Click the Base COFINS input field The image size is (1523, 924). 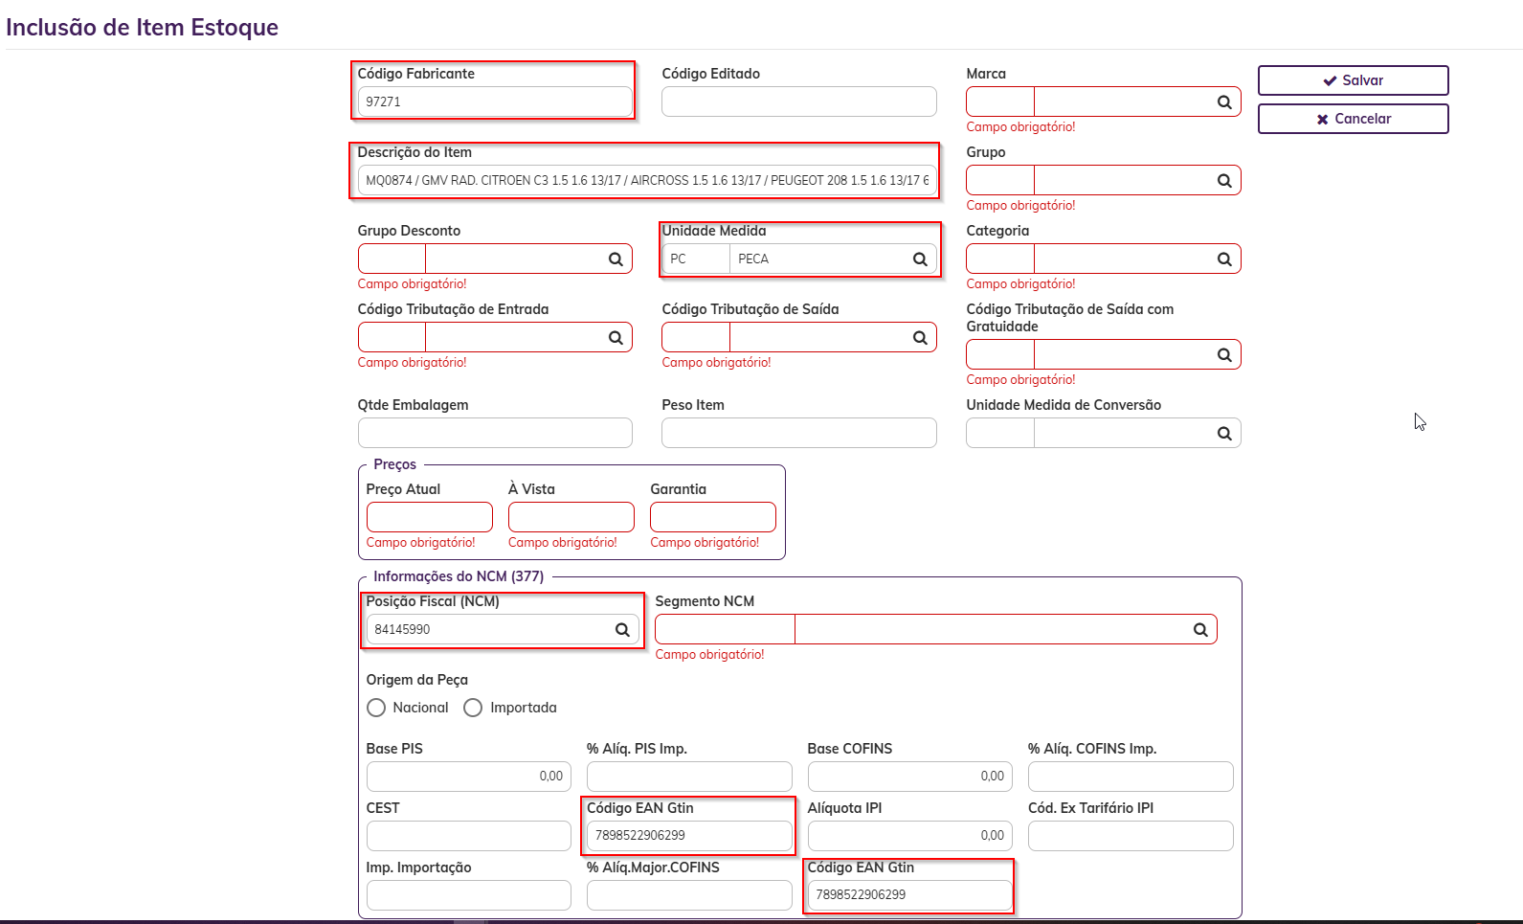pyautogui.click(x=910, y=777)
